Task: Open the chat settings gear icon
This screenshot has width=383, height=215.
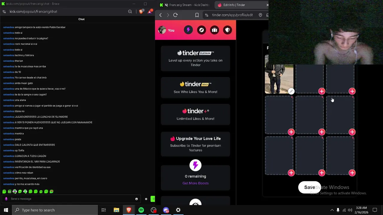Action: coord(146,199)
